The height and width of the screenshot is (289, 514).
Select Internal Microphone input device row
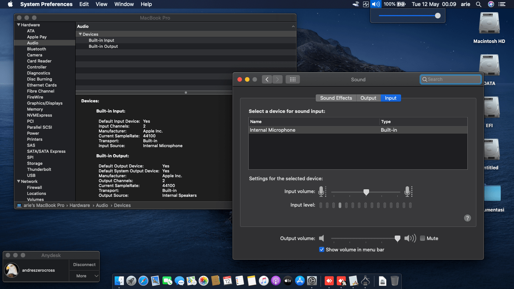pos(358,130)
